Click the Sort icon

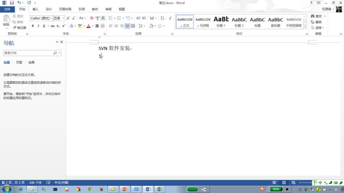tap(162, 18)
